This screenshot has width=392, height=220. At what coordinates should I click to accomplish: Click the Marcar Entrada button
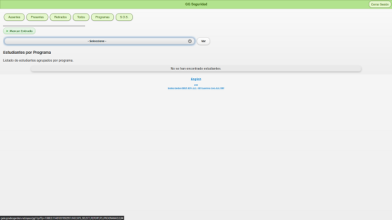[x=19, y=31]
